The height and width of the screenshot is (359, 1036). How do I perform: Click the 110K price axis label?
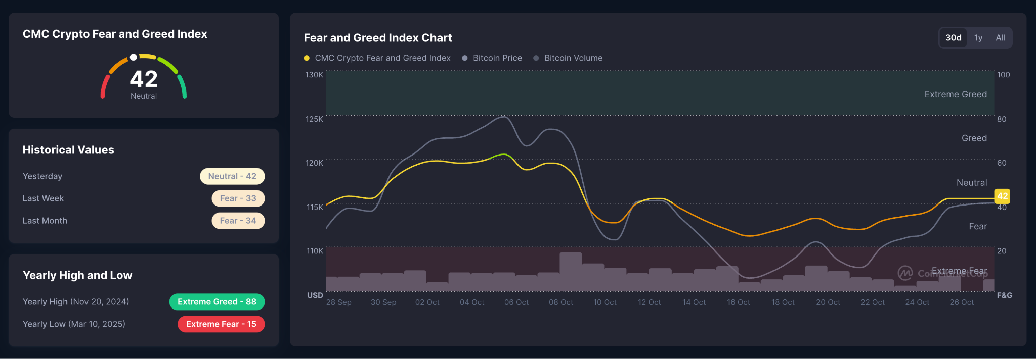pos(315,251)
